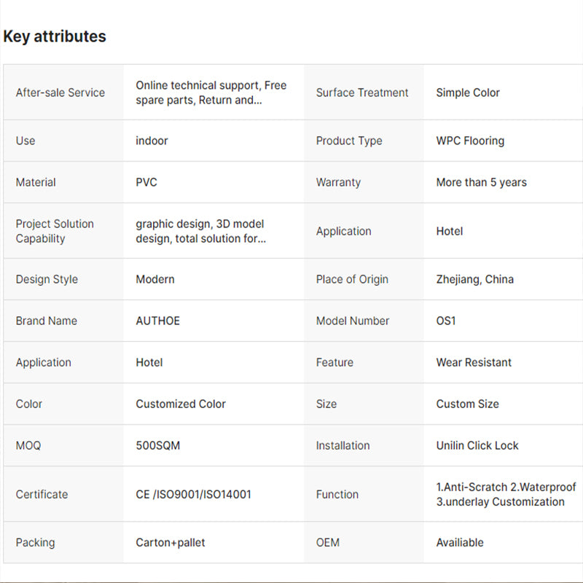This screenshot has height=583, width=583.
Task: Click the Wear Resistant feature value
Action: [x=474, y=362]
